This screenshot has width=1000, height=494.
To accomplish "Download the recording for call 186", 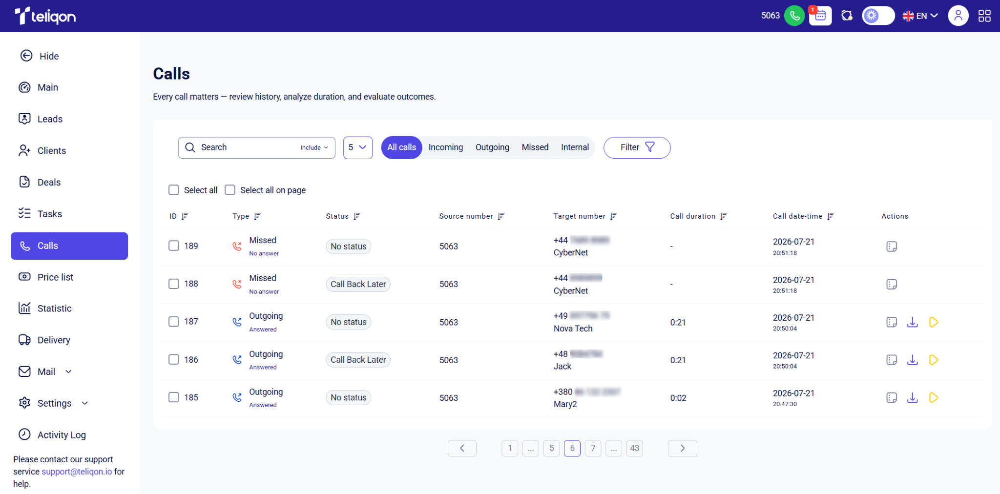I will point(912,360).
